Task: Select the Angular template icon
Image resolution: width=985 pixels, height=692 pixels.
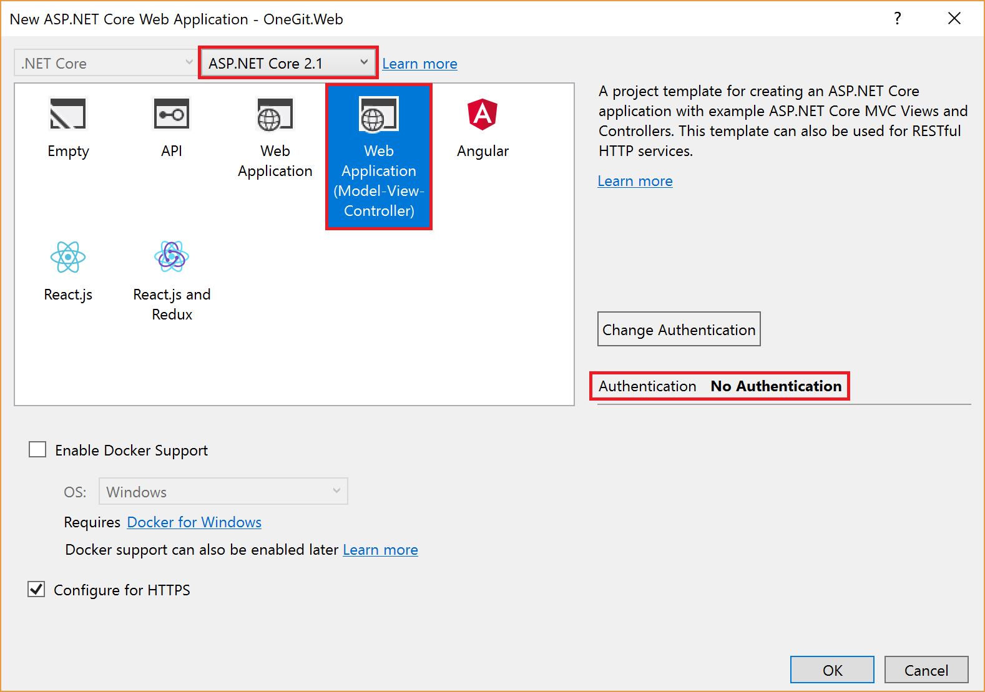Action: click(x=483, y=115)
